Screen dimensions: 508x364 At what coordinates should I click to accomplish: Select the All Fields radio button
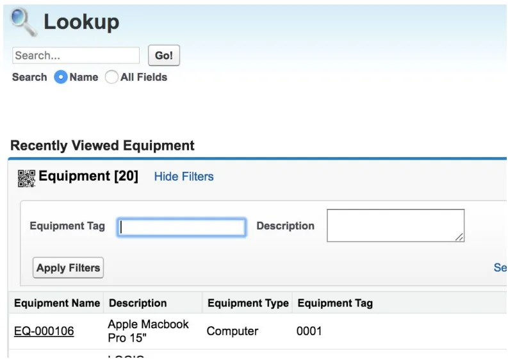click(x=111, y=77)
